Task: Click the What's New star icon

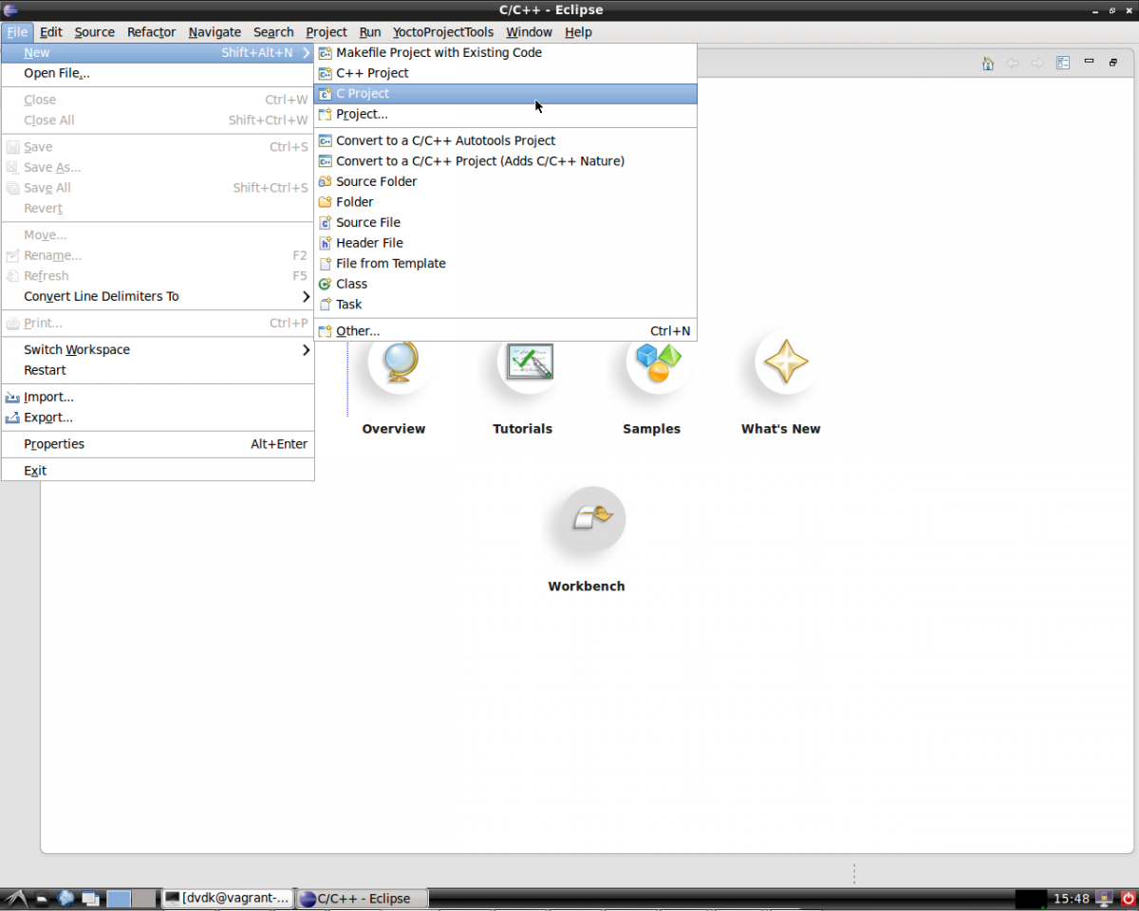Action: (786, 362)
